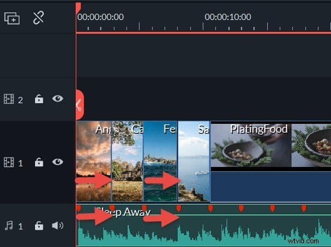Screen dimensions: 331x247
Task: Click the playhead handle at timeline start
Action: click(78, 8)
